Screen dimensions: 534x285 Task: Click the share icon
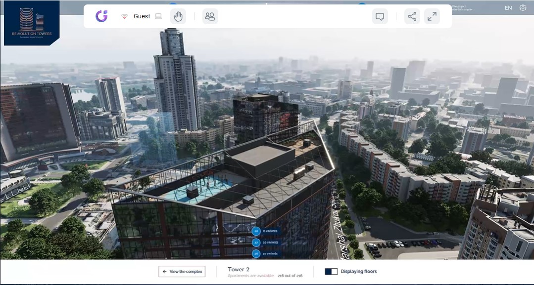[x=412, y=16]
